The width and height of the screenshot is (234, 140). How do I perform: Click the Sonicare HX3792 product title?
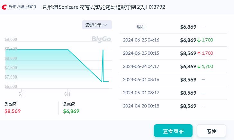(104, 7)
